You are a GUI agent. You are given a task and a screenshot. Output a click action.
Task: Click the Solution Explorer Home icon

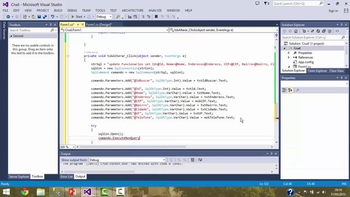point(296,31)
